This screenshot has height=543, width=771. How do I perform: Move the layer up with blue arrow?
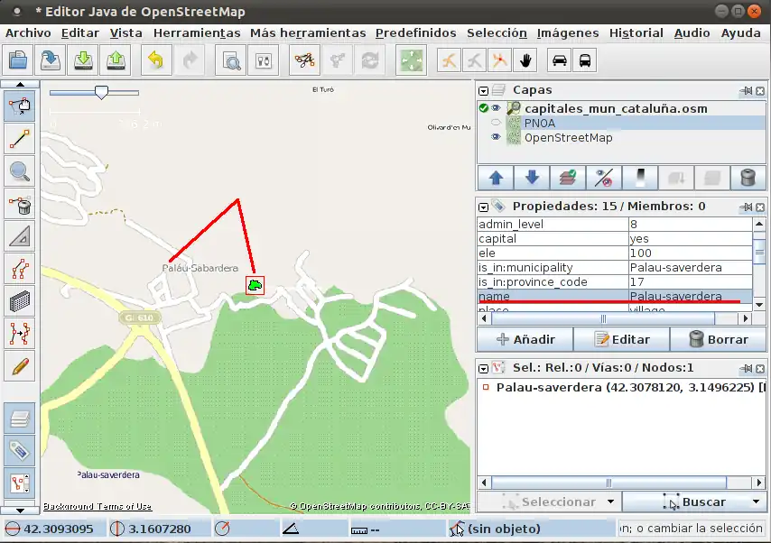pos(496,177)
